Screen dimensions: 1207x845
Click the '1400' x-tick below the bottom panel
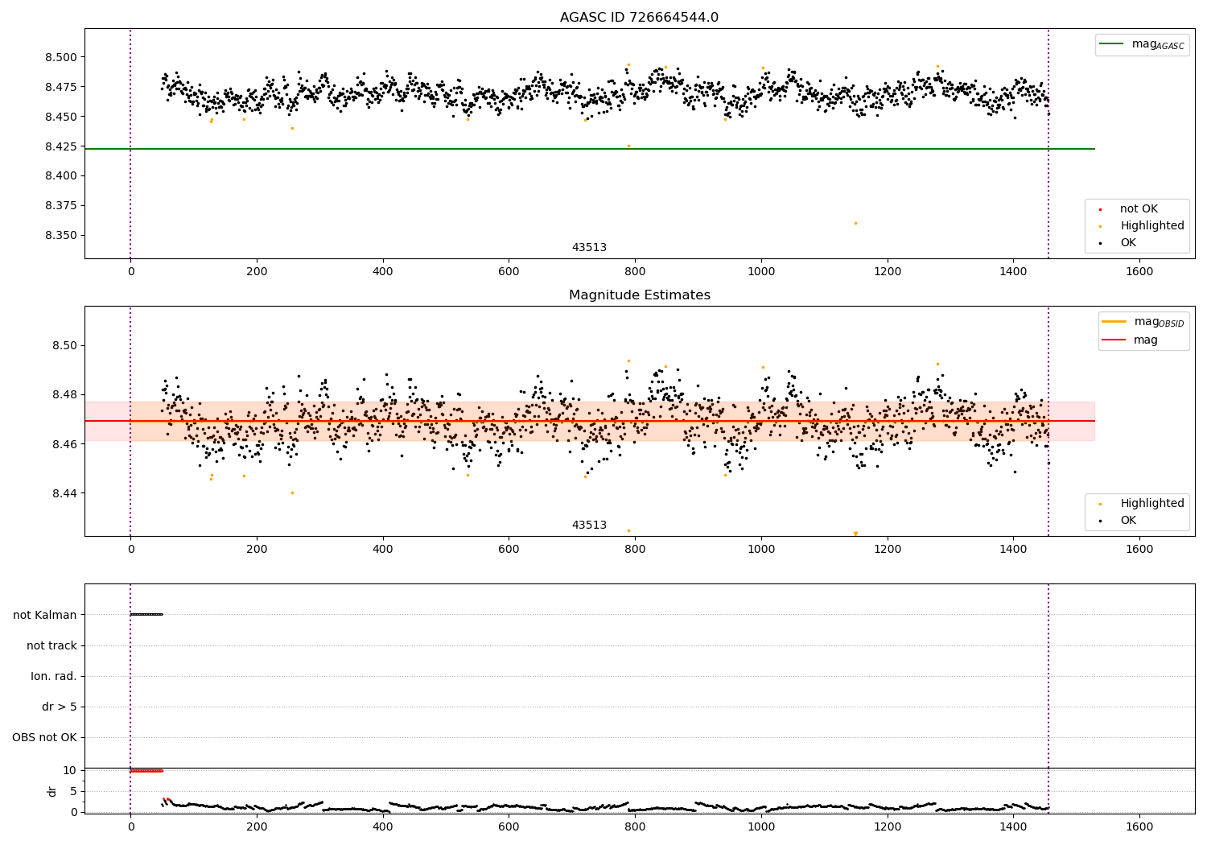click(x=1013, y=826)
